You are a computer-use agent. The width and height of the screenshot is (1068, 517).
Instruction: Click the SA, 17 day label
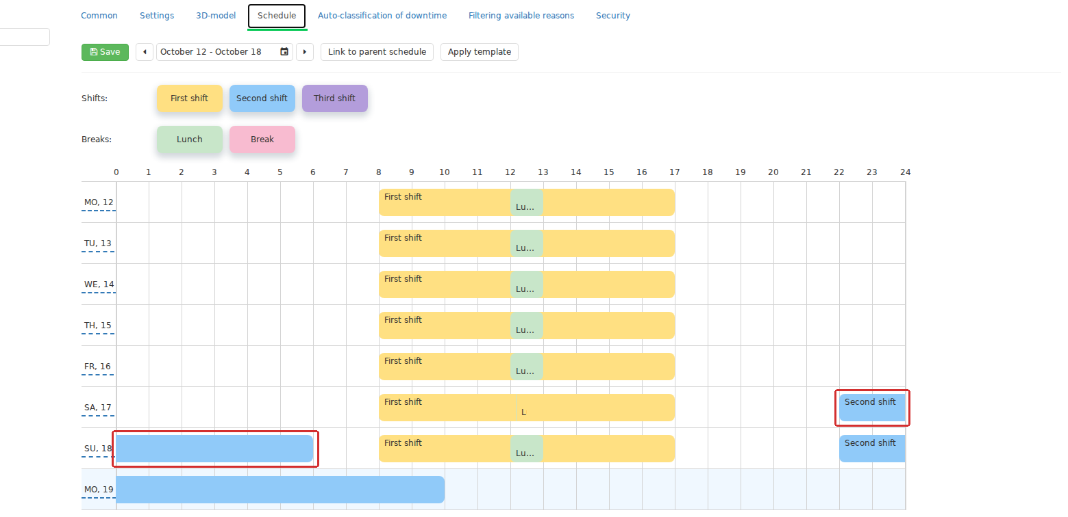98,408
